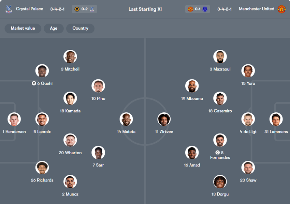This screenshot has height=204, width=290.
Task: Click the Last Starting XI heading
Action: pos(145,9)
